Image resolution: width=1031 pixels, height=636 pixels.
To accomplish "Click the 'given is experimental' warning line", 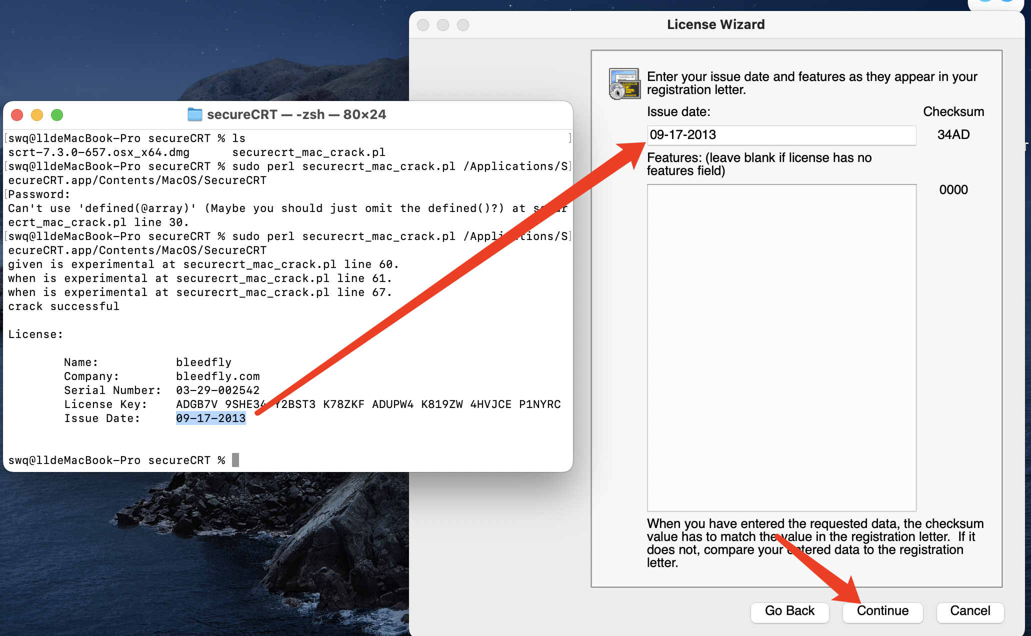I will click(203, 264).
